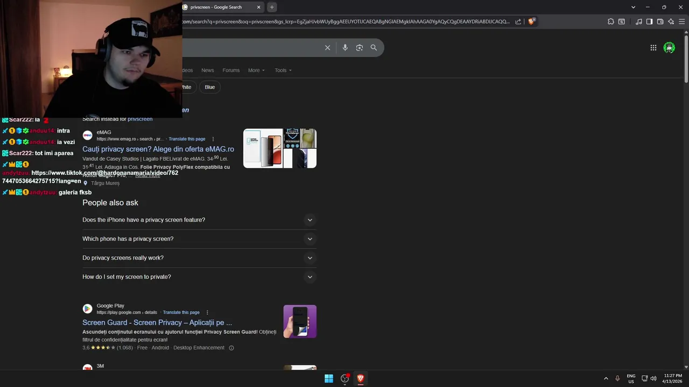Click the 3M result source name
The width and height of the screenshot is (689, 387).
(100, 366)
